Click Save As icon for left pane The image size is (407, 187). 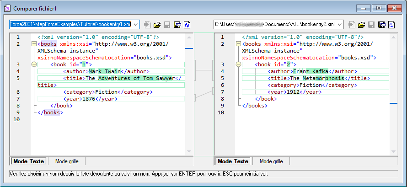[177, 25]
